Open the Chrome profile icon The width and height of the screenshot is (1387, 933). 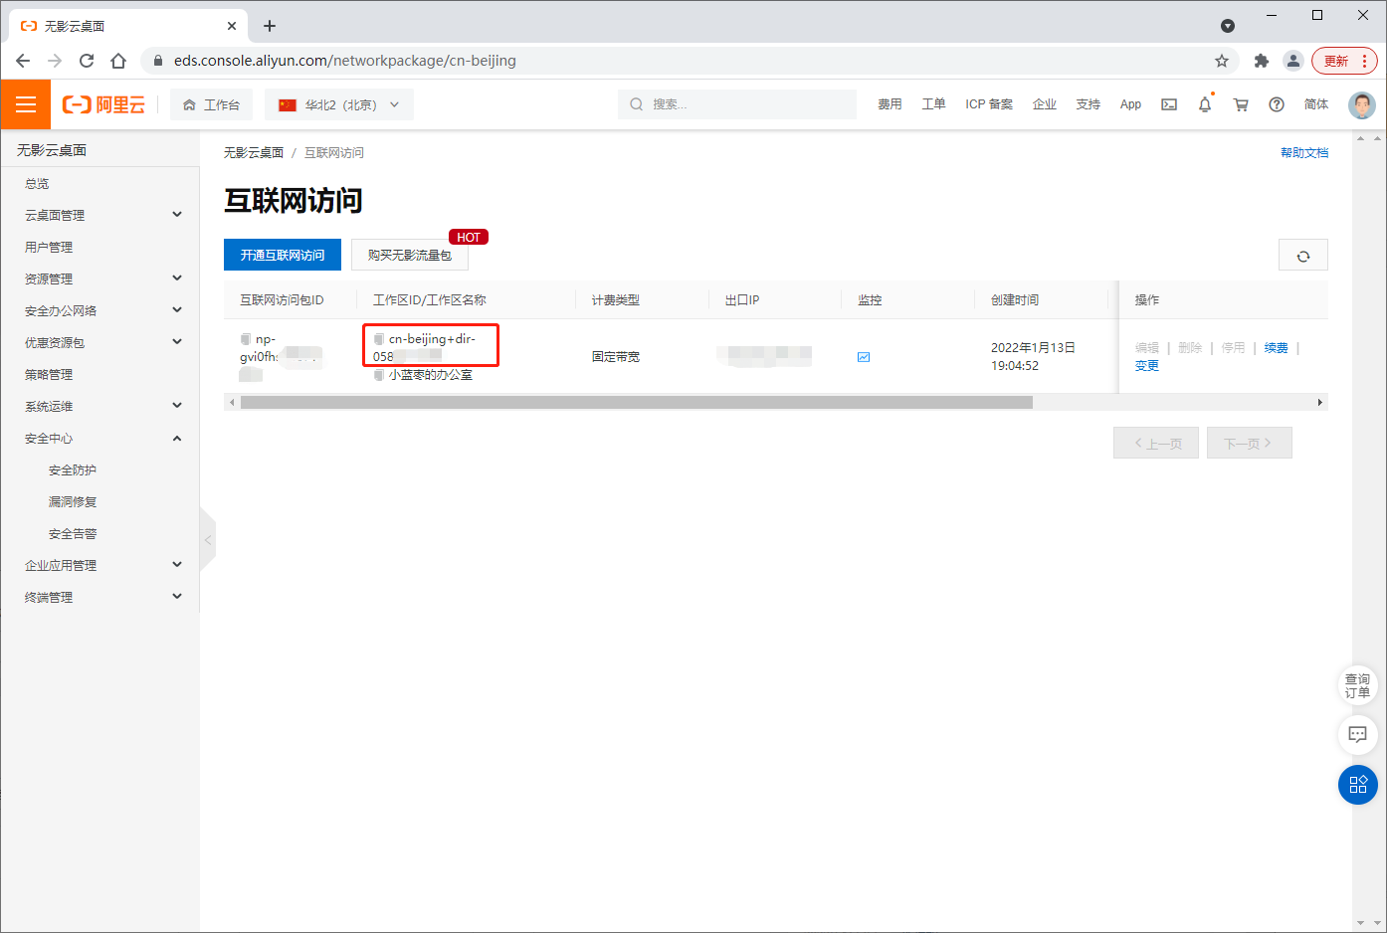[1293, 61]
